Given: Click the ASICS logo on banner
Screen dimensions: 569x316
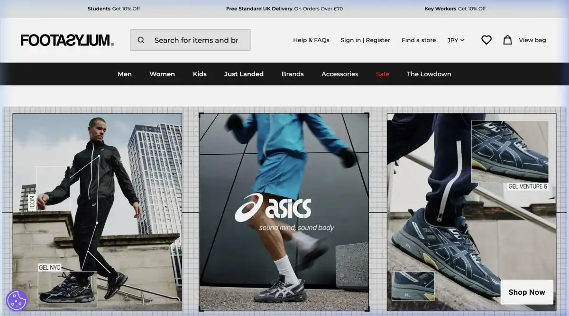Looking at the screenshot, I should [274, 208].
